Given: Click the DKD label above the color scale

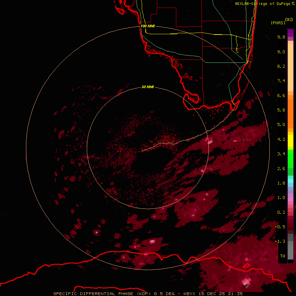Looking at the screenshot, I should point(289,20).
